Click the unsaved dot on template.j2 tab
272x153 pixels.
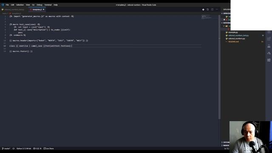(43, 9)
